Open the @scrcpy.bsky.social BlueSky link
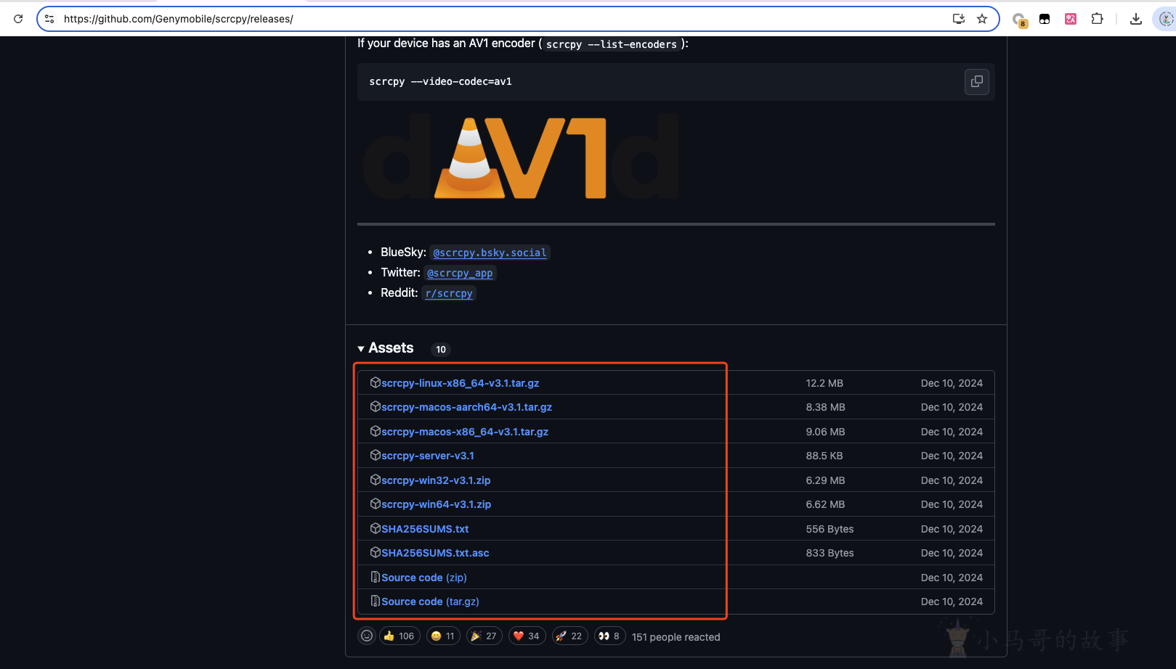This screenshot has height=669, width=1176. pyautogui.click(x=490, y=253)
